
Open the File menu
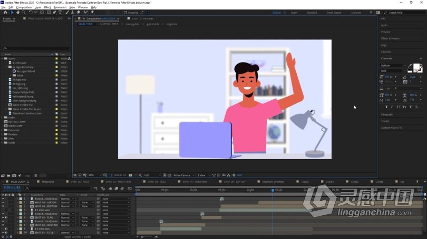(4, 7)
